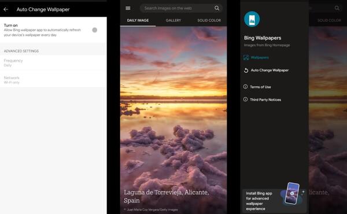Open the Frequency Daily setting
347x214 pixels.
[53, 62]
